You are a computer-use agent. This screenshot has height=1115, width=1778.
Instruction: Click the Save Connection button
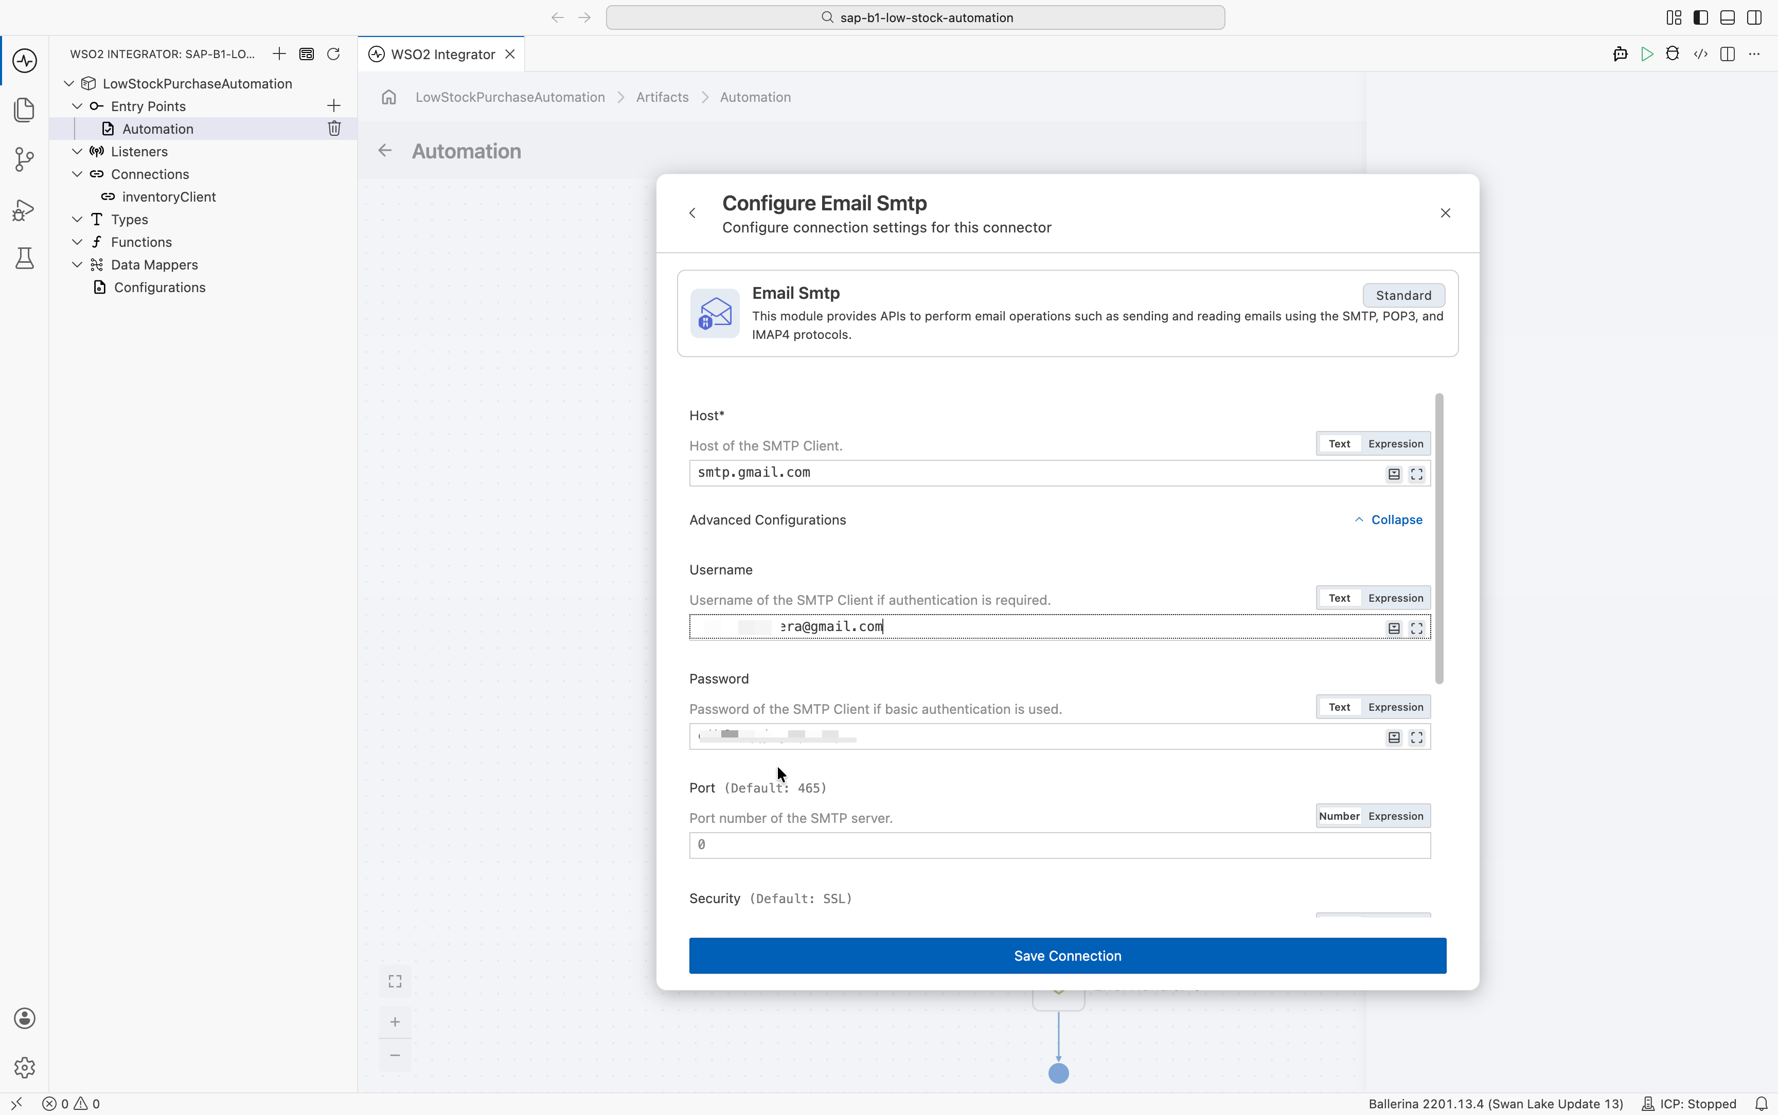(1067, 956)
